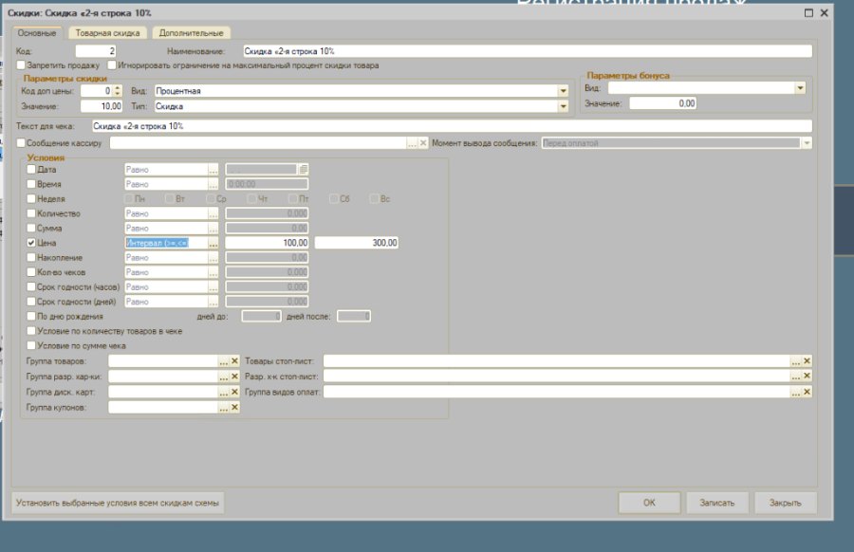Screen dimensions: 854x552
Task: Open selection dialog for Товары стоп-лист
Action: click(796, 361)
